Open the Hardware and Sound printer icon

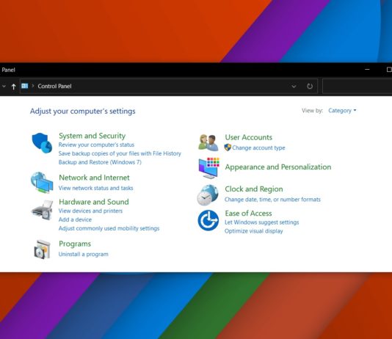[42, 210]
